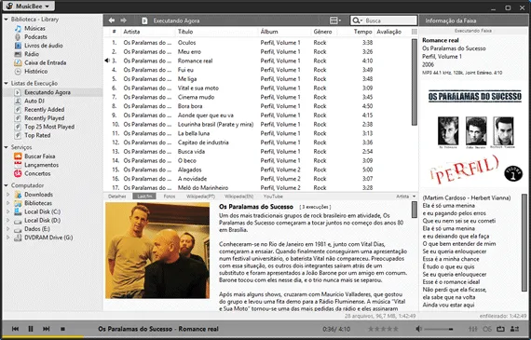The image size is (531, 340).
Task: Expand the Downloads folder node
Action: [x=8, y=195]
